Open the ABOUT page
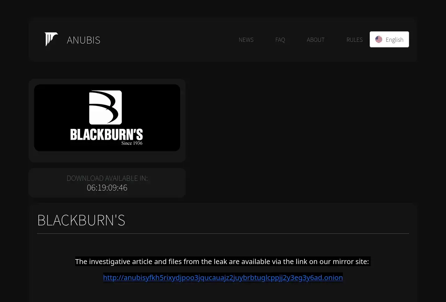The height and width of the screenshot is (302, 446). 316,40
